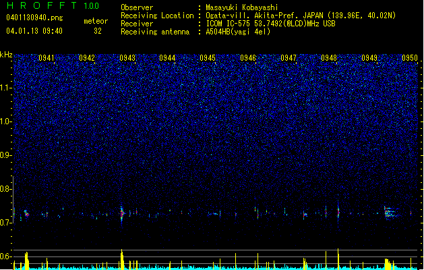Click the 0941 time marker

point(47,58)
